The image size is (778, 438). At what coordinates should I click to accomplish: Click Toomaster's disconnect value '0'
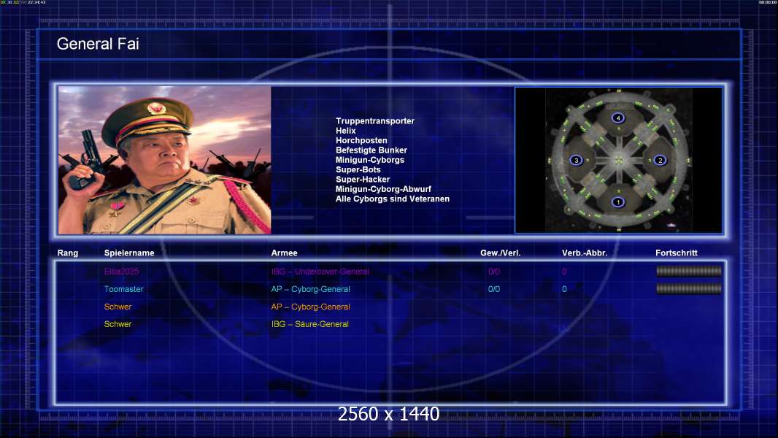point(564,289)
